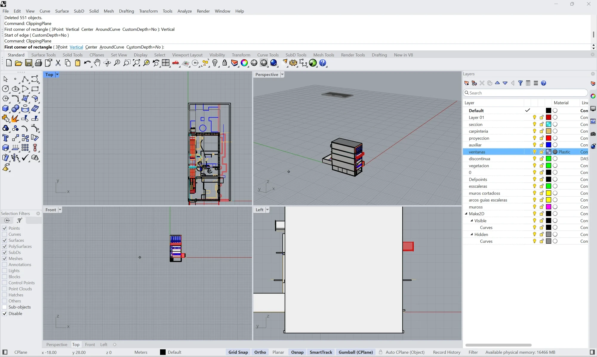Viewport: 597px width, 357px height.
Task: Toggle the Curves selection filter checkbox
Action: click(4, 234)
